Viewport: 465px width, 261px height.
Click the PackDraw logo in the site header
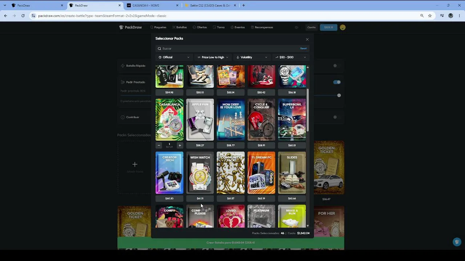click(x=130, y=27)
